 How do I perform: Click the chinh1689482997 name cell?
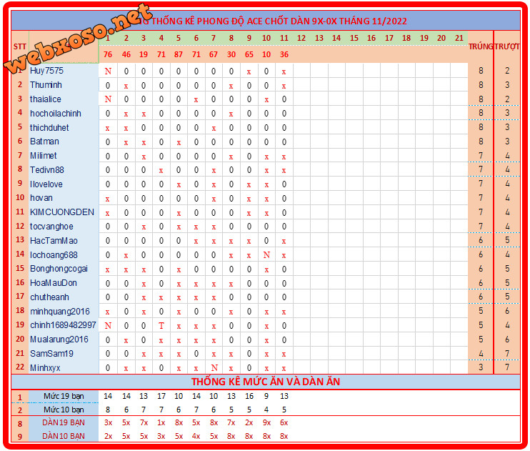[x=63, y=325]
